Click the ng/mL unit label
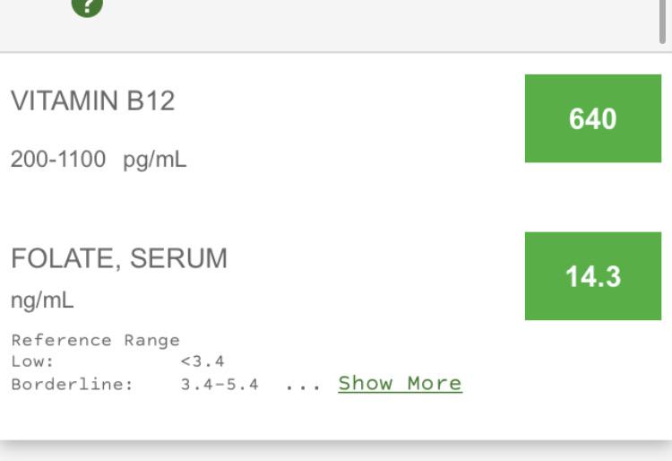Screen dimensions: 672x461 42,300
